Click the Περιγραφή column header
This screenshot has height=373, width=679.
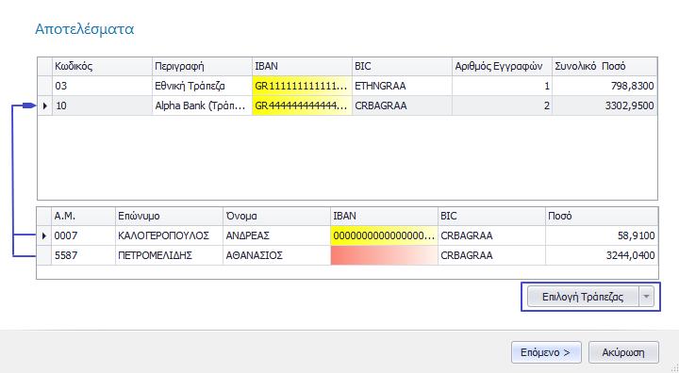tap(202, 66)
